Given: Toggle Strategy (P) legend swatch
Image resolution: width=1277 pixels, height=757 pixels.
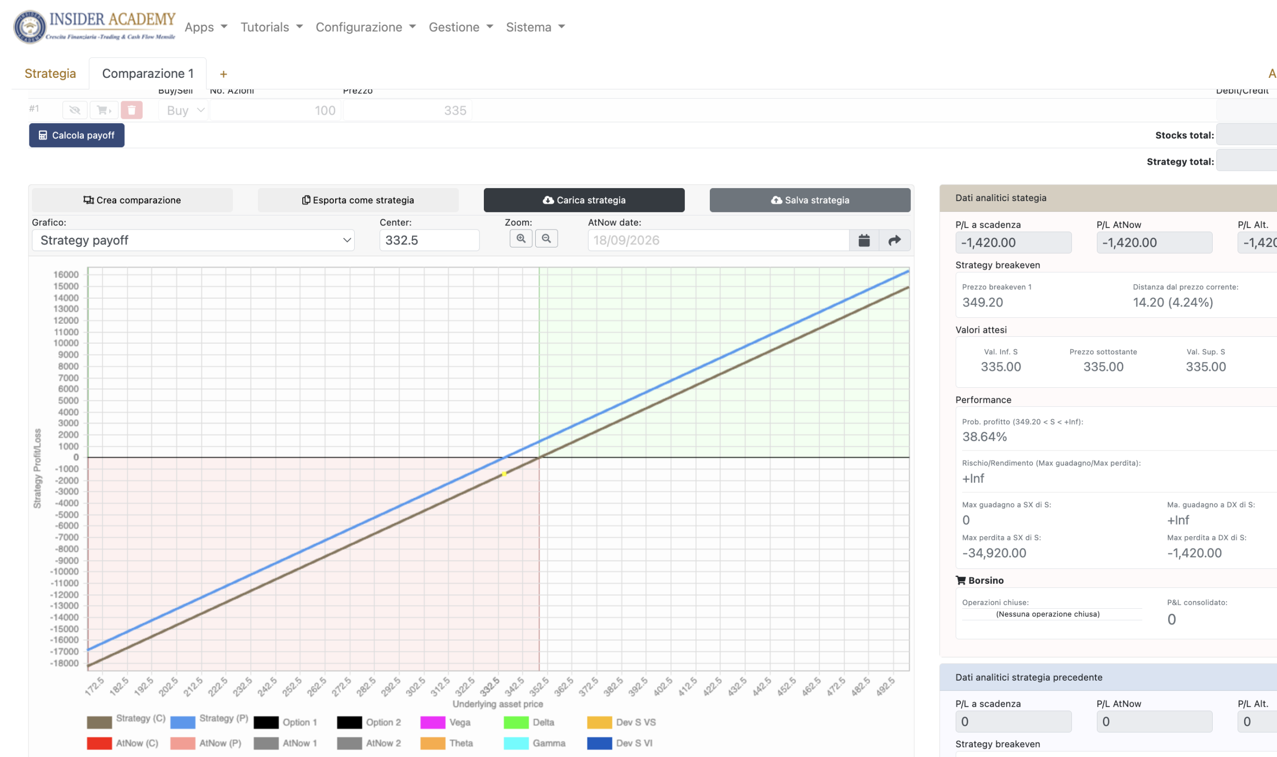Looking at the screenshot, I should [x=183, y=722].
